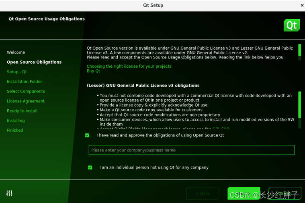Select the Installation Folder step

tap(25, 82)
